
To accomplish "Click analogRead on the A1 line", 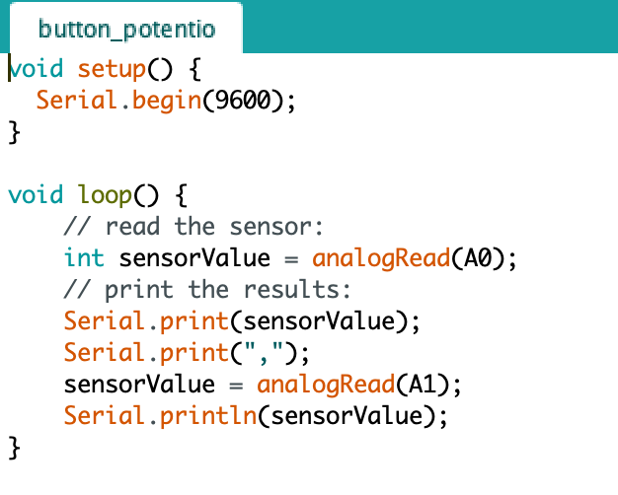I will click(326, 386).
